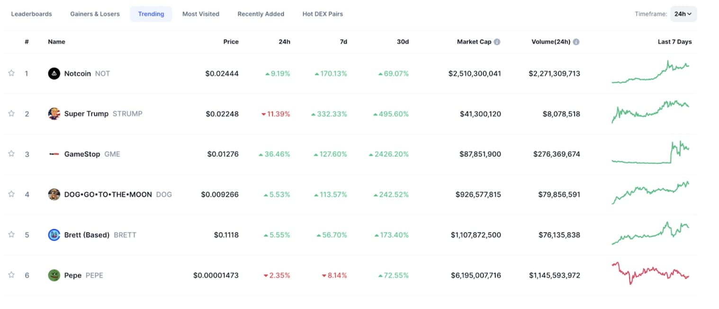This screenshot has width=719, height=309.
Task: Open the 24h Timeframe dropdown
Action: (683, 14)
